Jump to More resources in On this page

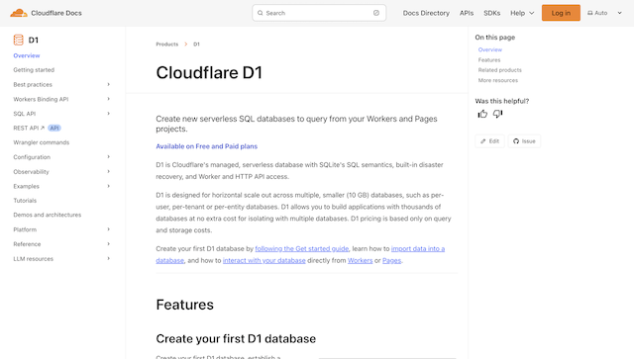497,80
